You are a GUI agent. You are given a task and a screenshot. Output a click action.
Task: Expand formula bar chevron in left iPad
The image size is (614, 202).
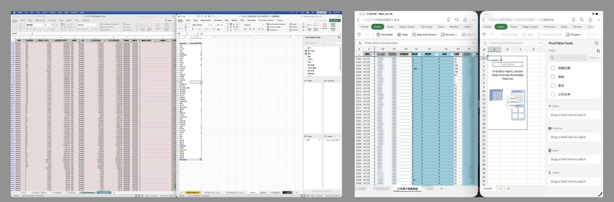[x=473, y=43]
